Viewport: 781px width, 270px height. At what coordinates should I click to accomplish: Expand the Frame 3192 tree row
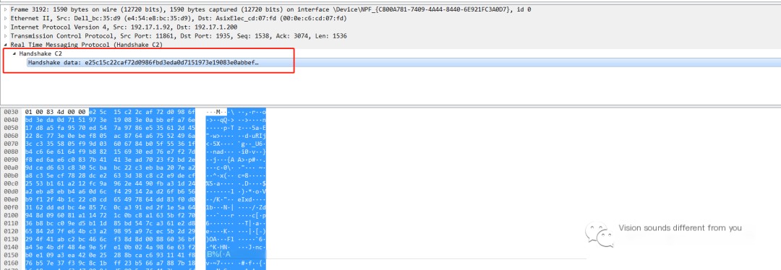[6, 9]
